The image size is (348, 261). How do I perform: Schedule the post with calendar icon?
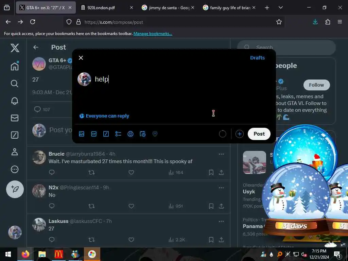tap(142, 134)
